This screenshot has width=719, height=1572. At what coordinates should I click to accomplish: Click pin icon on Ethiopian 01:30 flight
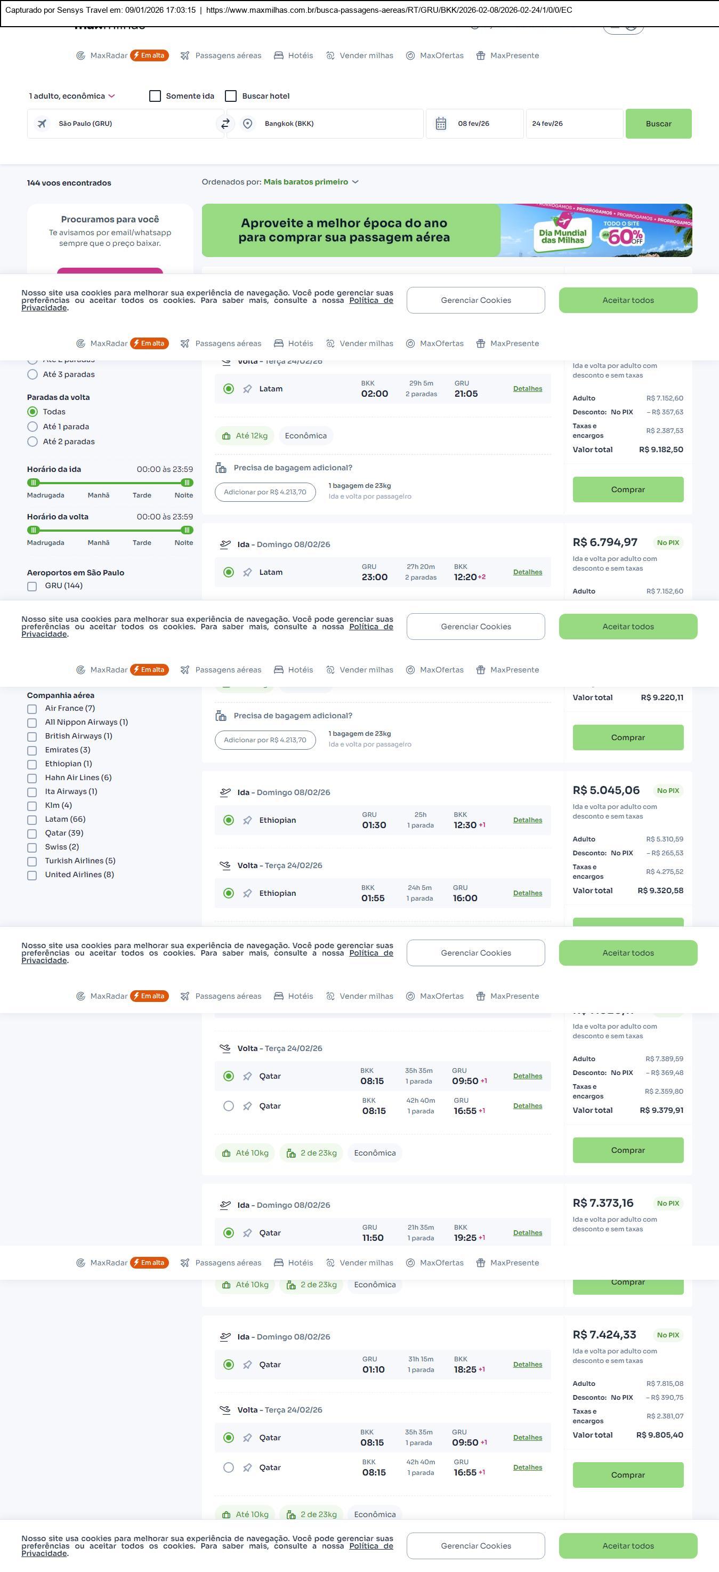(248, 820)
